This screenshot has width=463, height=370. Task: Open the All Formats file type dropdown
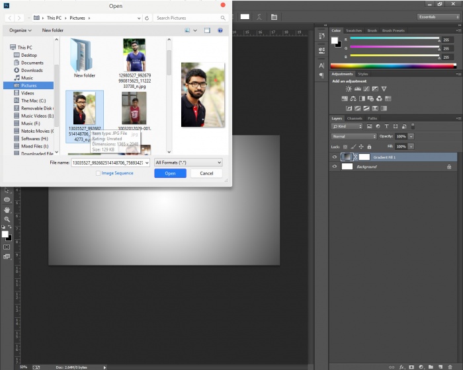coord(189,162)
